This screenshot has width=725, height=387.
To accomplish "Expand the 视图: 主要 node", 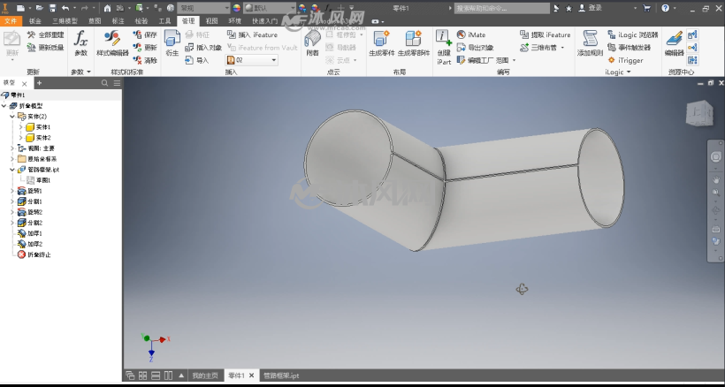I will pos(12,148).
